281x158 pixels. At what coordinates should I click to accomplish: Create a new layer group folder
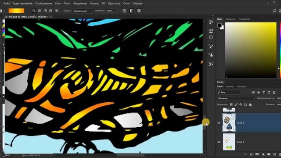[x=269, y=154]
